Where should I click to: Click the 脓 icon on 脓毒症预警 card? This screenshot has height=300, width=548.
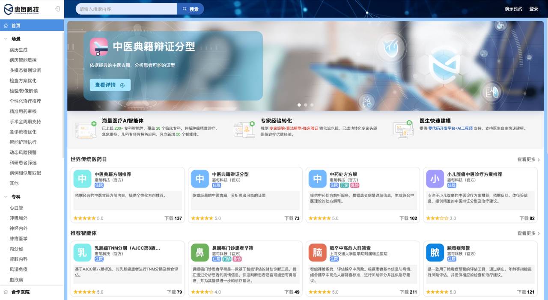pyautogui.click(x=435, y=253)
